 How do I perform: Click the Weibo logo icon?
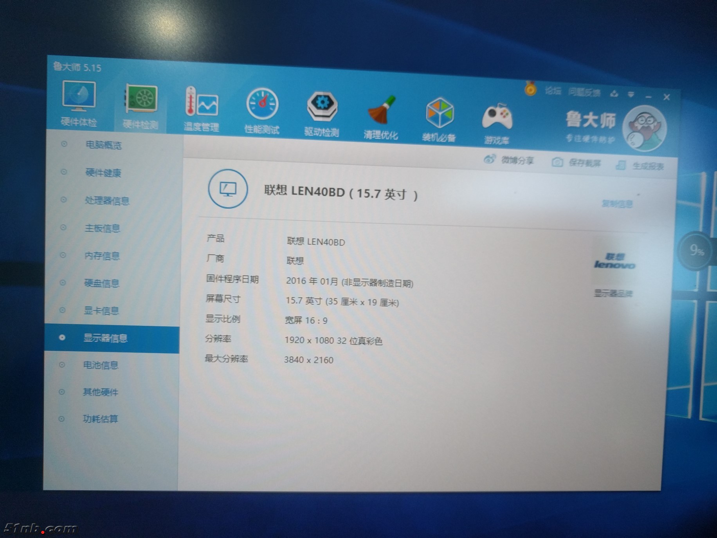[x=490, y=159]
